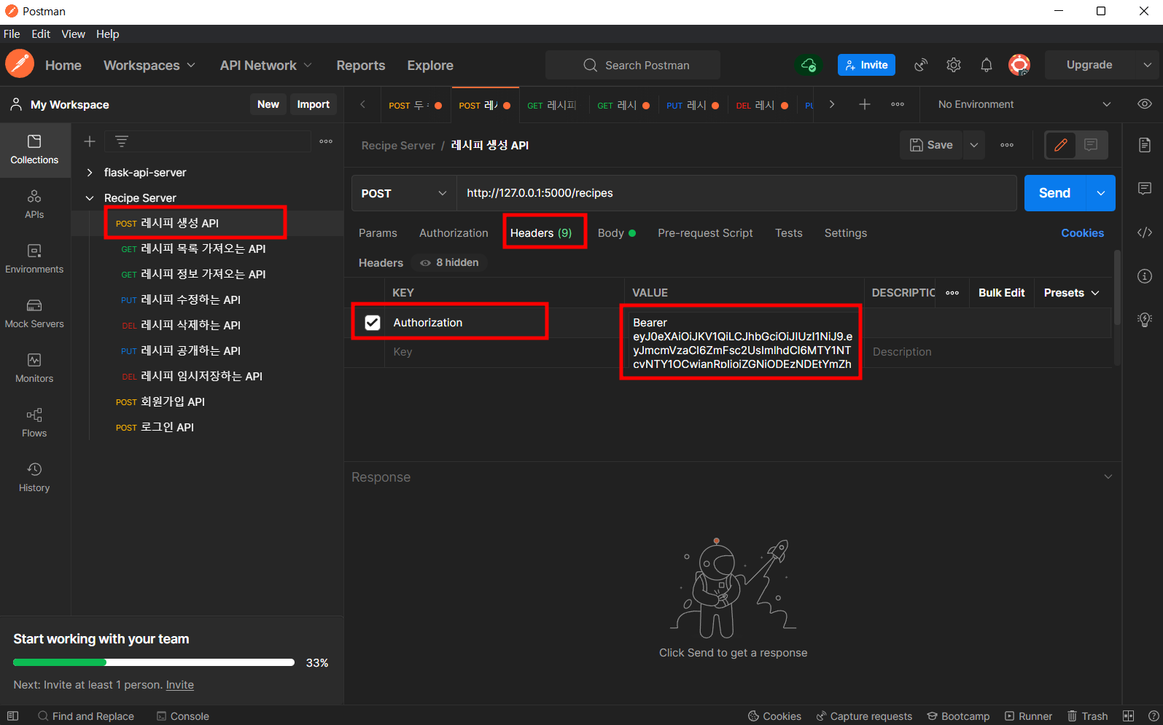Image resolution: width=1163 pixels, height=725 pixels.
Task: Open the Edit menu
Action: 41,34
